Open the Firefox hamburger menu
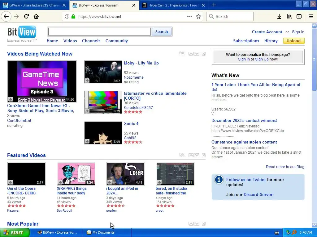 point(311,17)
